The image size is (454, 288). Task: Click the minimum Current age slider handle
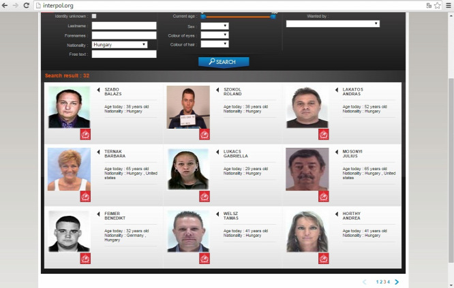tap(203, 17)
